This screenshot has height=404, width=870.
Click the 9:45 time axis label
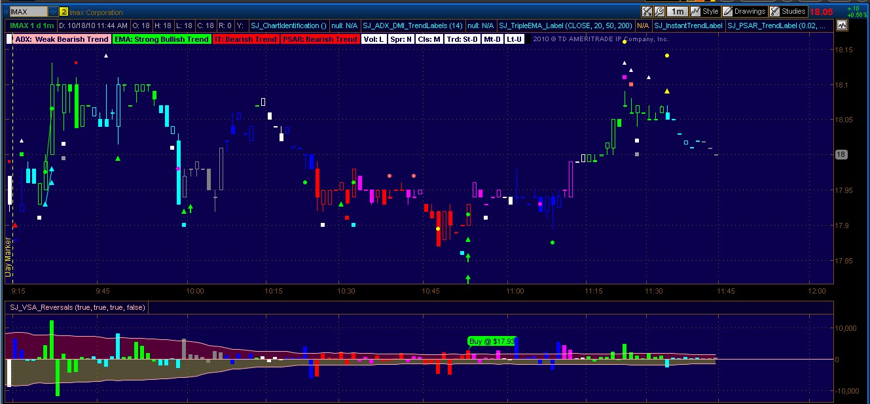tap(102, 290)
